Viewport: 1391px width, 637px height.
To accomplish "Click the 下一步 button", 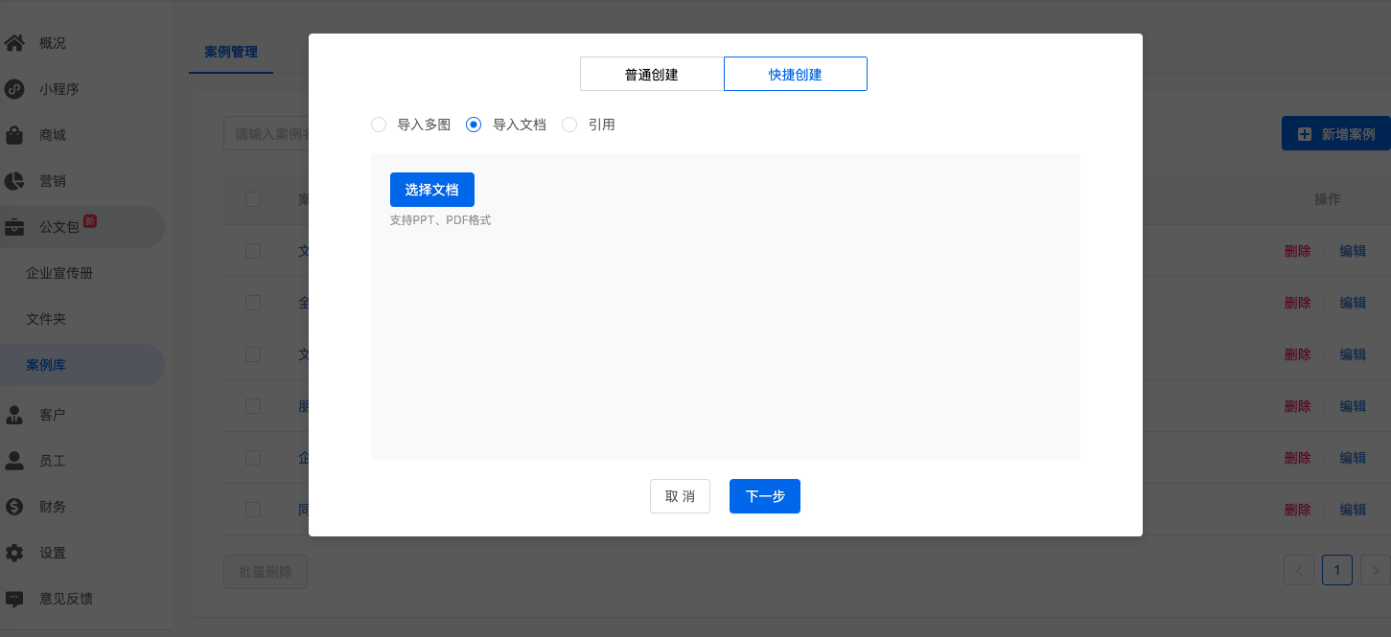I will point(765,496).
